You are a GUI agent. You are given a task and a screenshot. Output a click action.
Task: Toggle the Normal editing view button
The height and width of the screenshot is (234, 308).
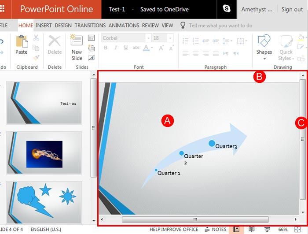tap(236, 229)
